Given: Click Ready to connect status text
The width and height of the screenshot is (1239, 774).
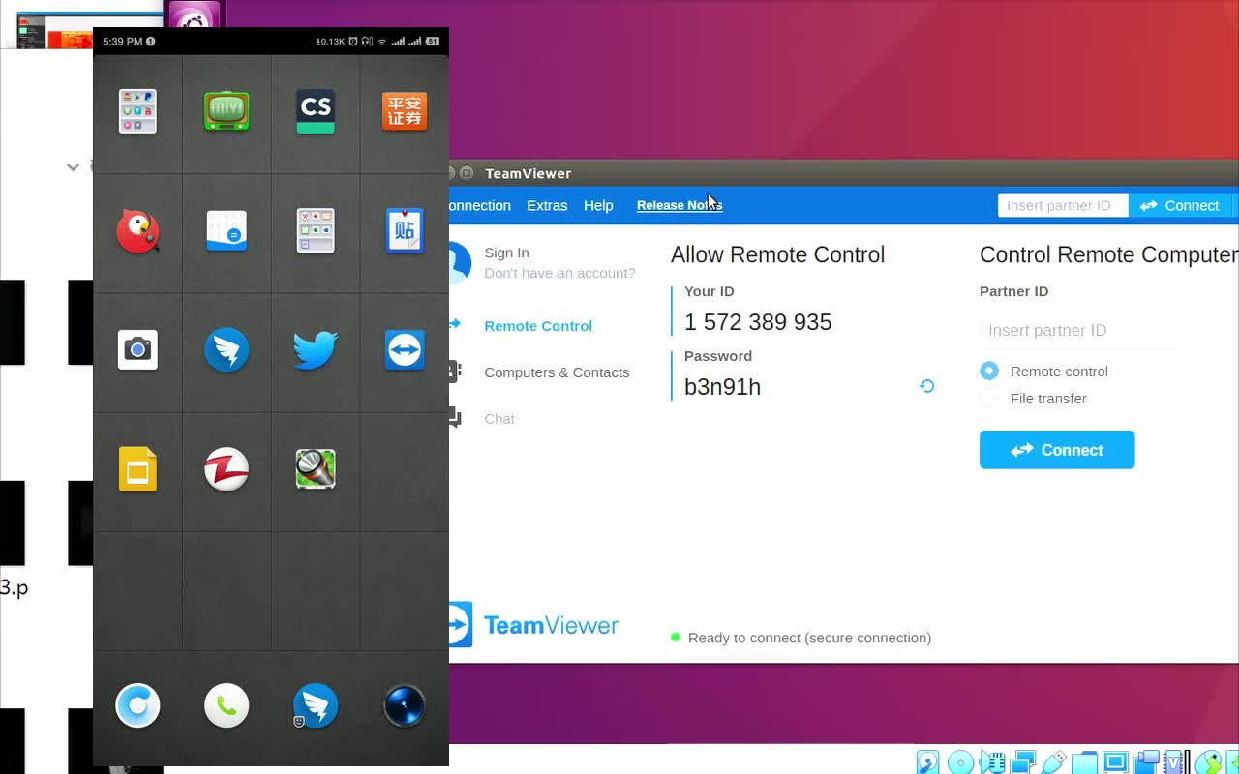Looking at the screenshot, I should pos(809,638).
